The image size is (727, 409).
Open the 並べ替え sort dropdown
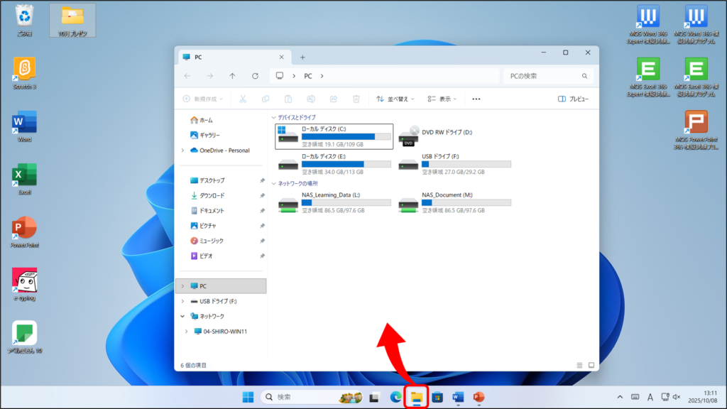click(x=393, y=99)
